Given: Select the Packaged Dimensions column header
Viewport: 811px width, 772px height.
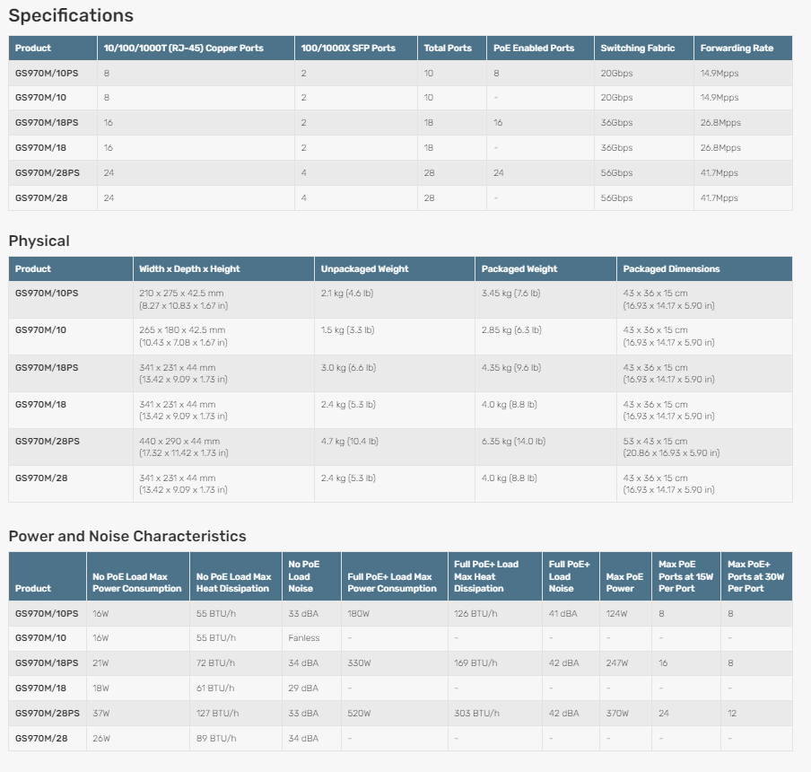Looking at the screenshot, I should [x=671, y=268].
